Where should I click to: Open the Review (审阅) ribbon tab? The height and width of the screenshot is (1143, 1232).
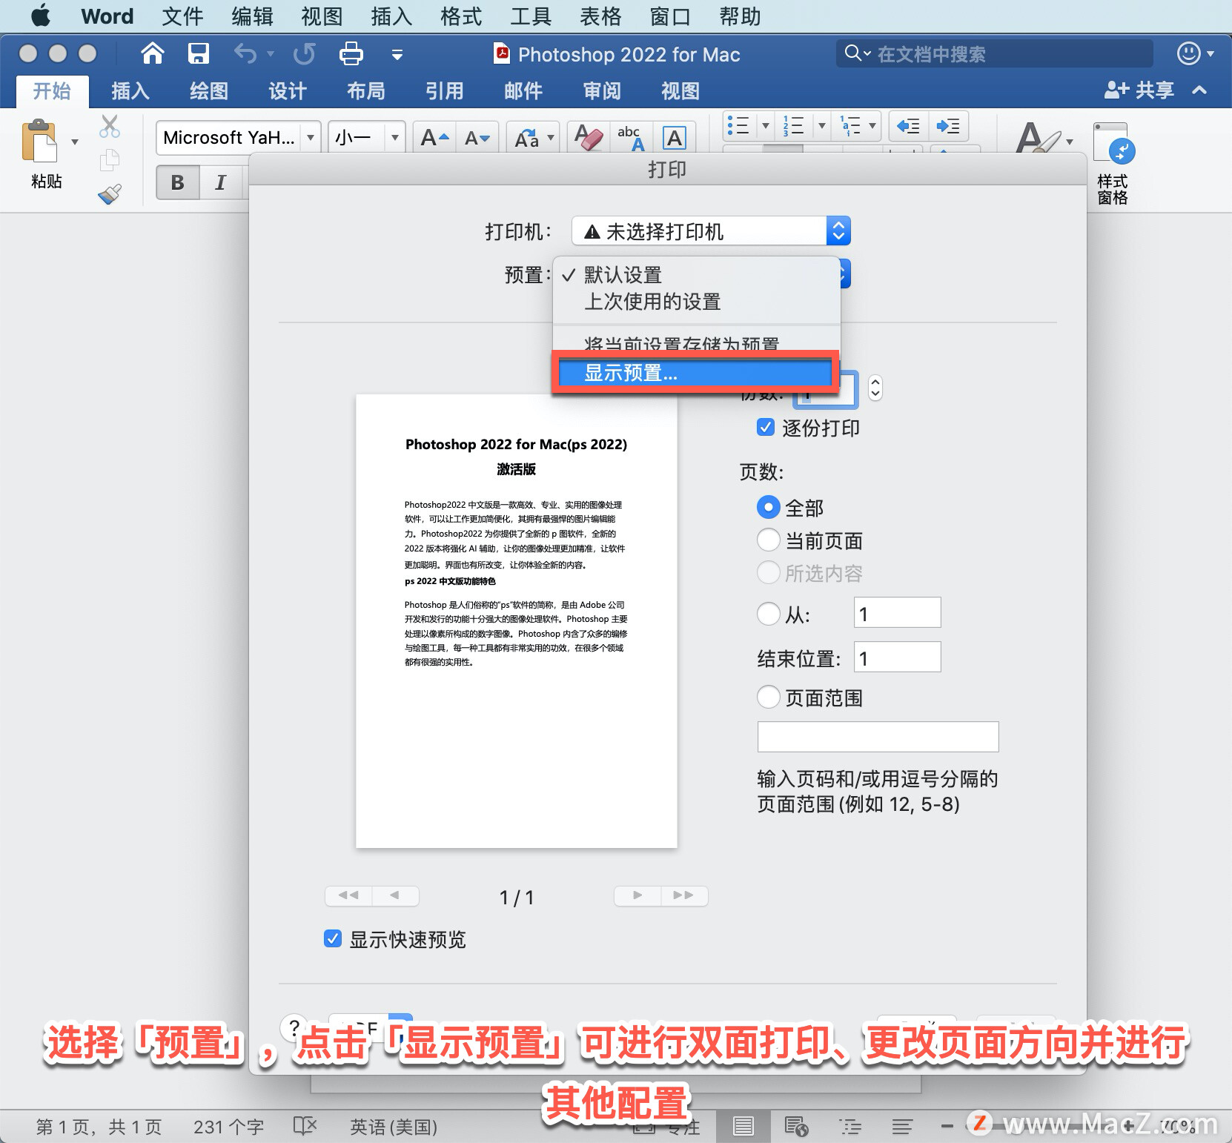[x=602, y=91]
